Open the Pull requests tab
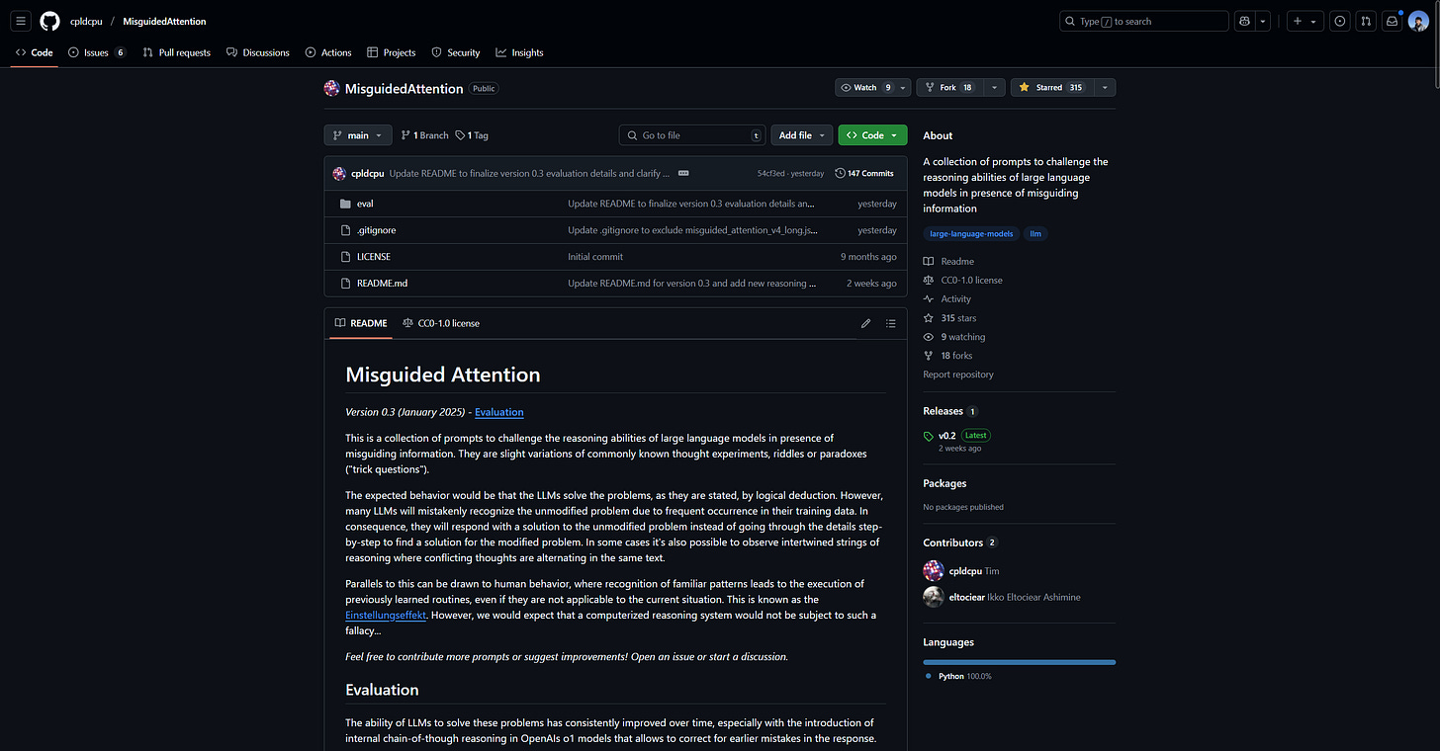Image resolution: width=1440 pixels, height=751 pixels. (176, 52)
